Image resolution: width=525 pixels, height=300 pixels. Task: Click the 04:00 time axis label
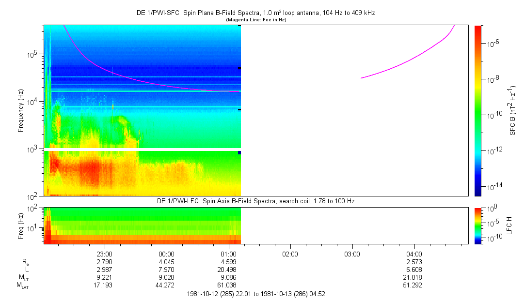pyautogui.click(x=414, y=254)
